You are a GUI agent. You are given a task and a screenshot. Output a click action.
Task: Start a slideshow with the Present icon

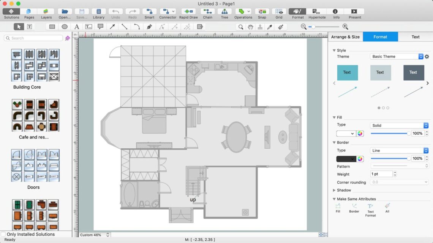pyautogui.click(x=354, y=11)
